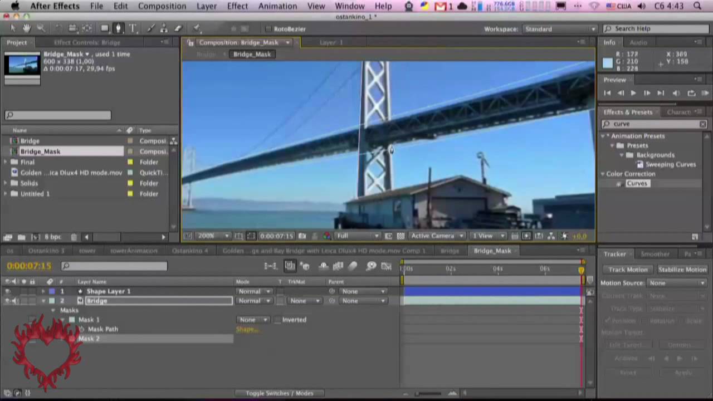Click the Toggle Switches / Modes button
713x401 pixels.
(280, 393)
